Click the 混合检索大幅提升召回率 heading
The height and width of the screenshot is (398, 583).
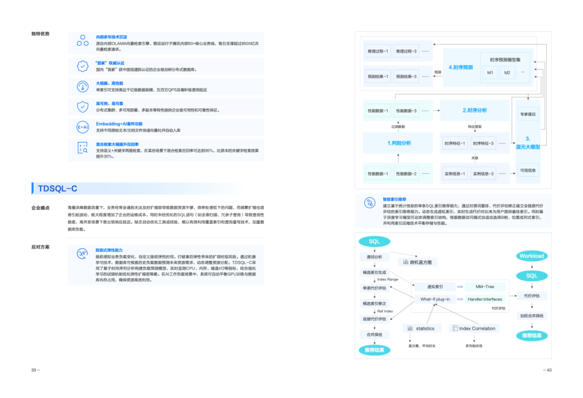[x=118, y=144]
